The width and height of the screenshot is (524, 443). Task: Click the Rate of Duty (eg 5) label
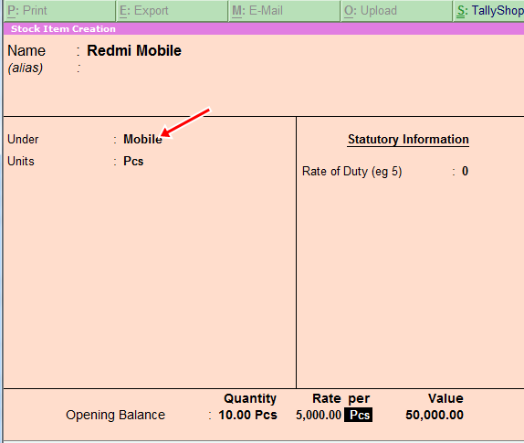pos(351,171)
